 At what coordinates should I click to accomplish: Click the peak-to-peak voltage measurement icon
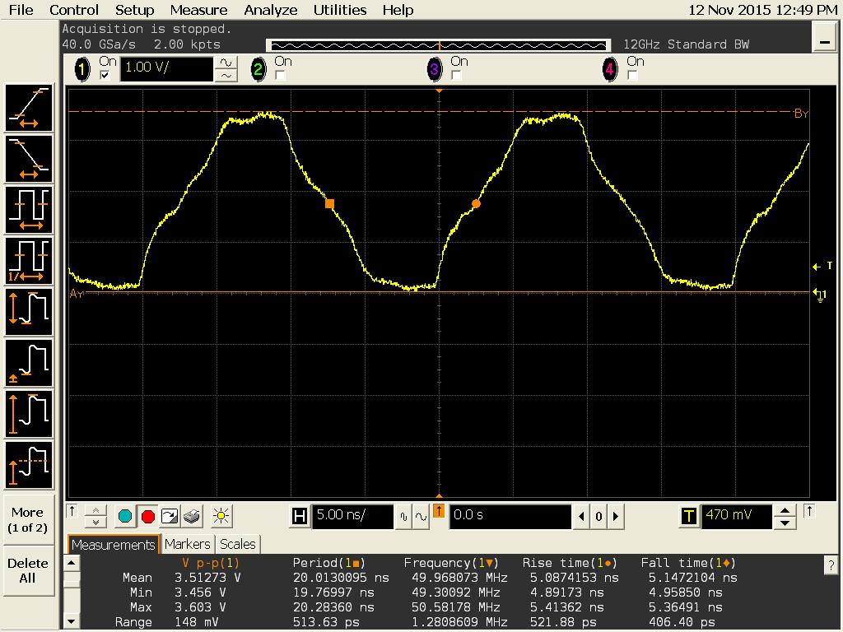(x=29, y=311)
